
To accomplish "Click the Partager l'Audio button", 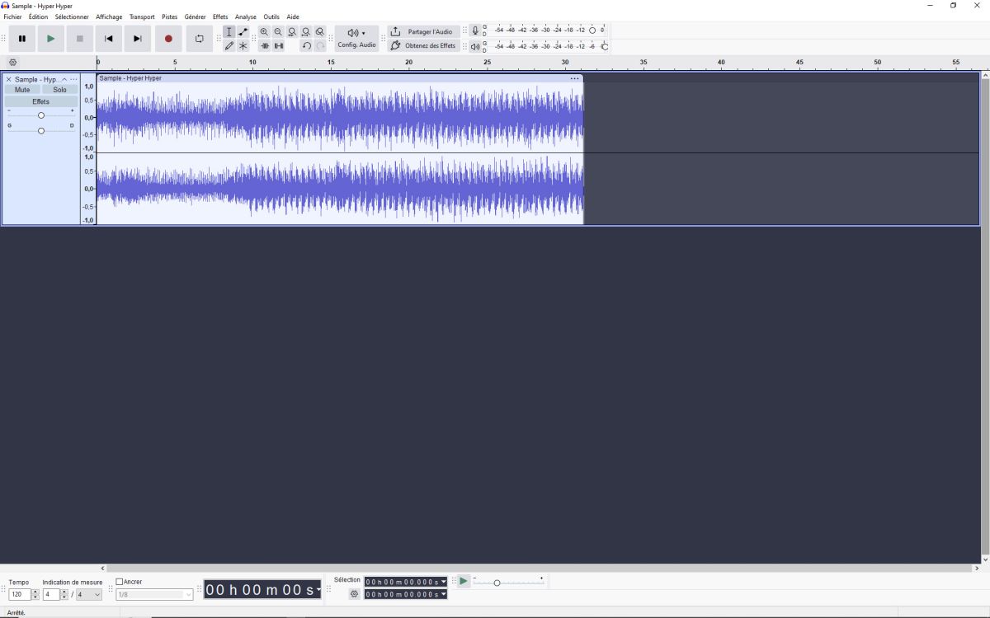I will [x=422, y=32].
